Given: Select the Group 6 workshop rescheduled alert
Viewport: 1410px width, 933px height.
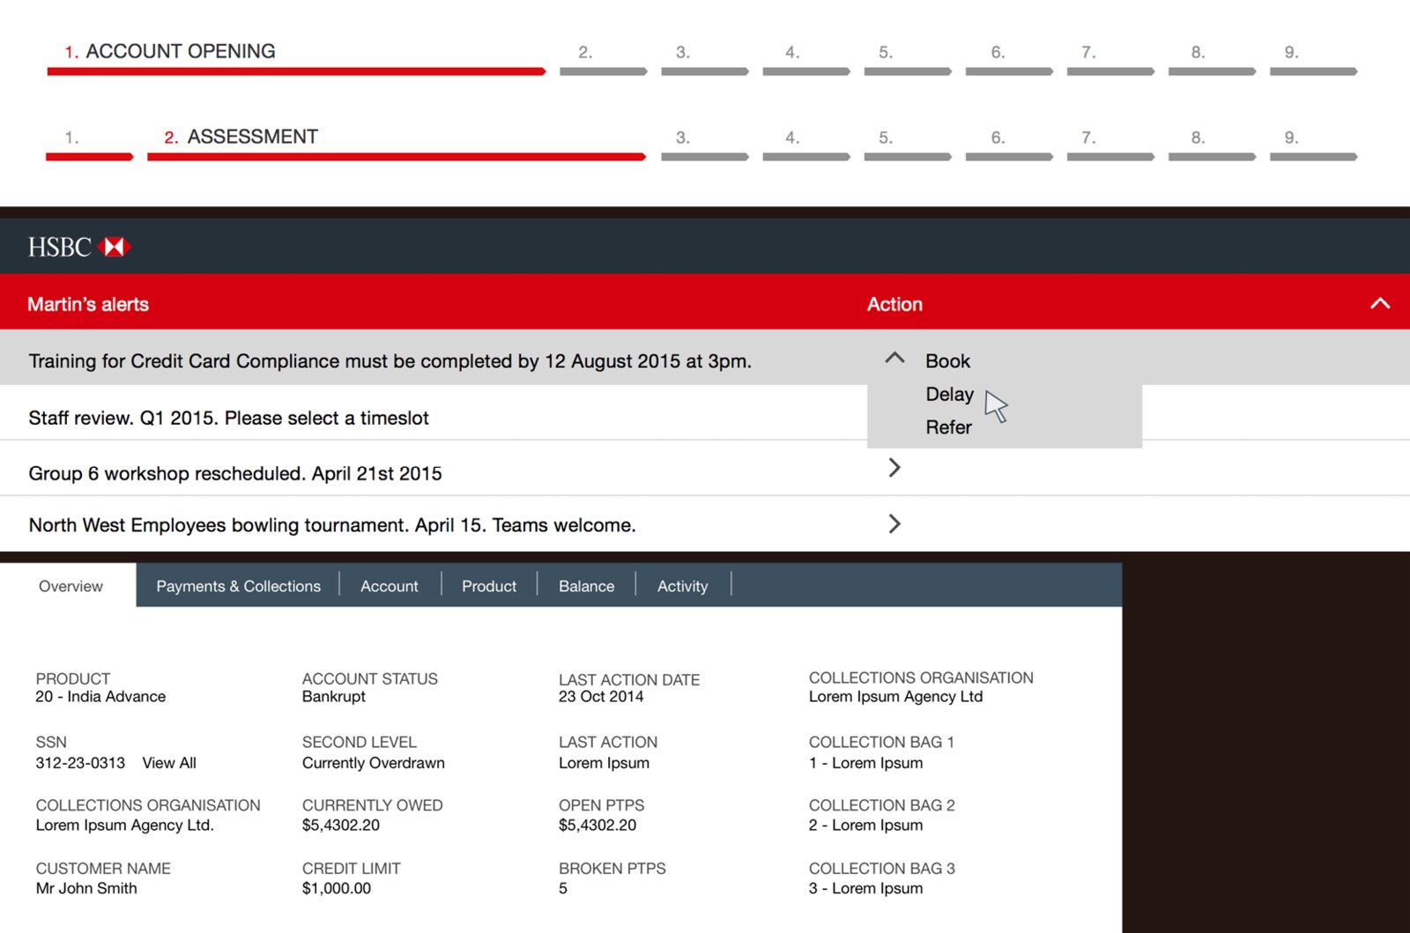Looking at the screenshot, I should tap(235, 473).
